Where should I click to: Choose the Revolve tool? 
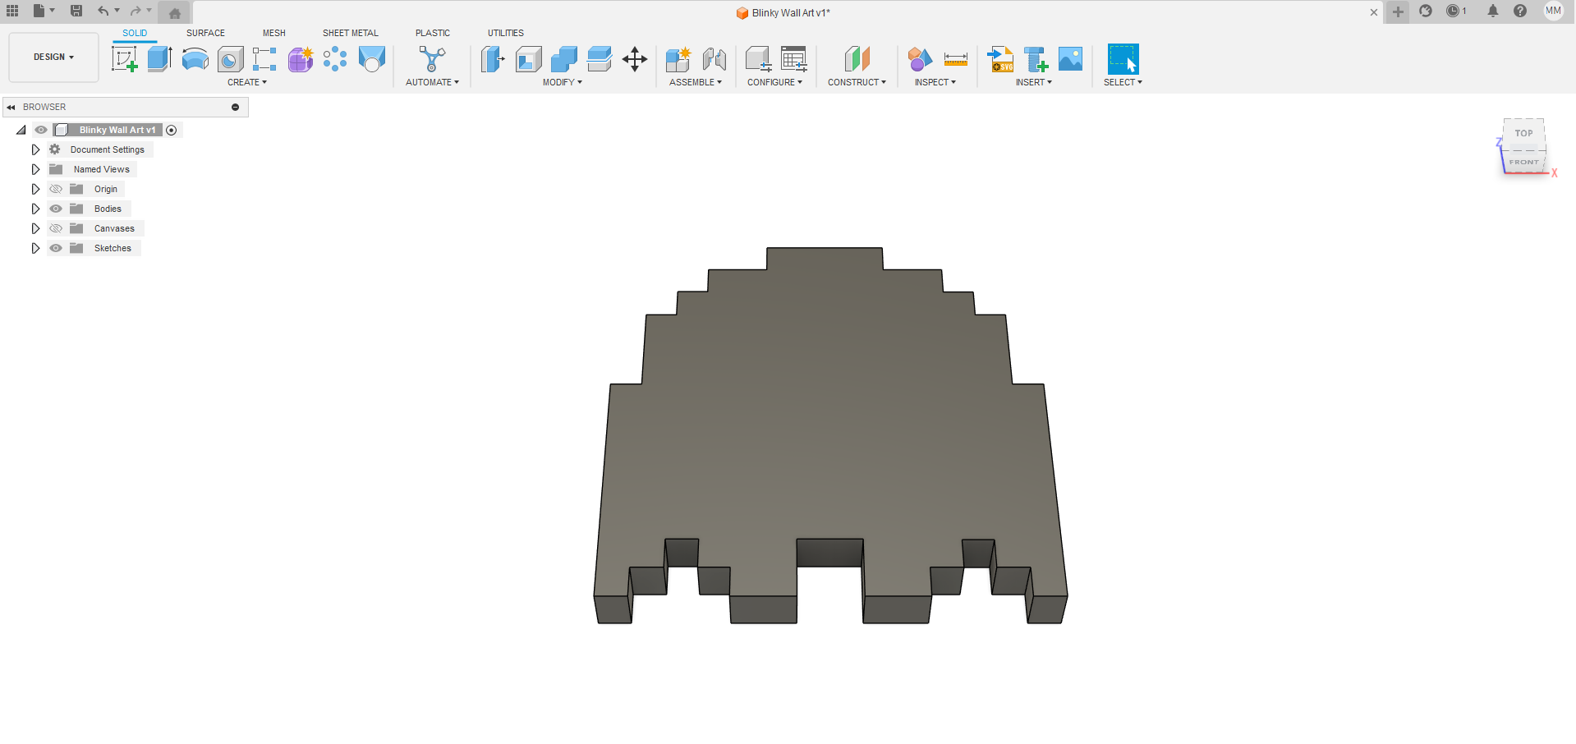(195, 59)
